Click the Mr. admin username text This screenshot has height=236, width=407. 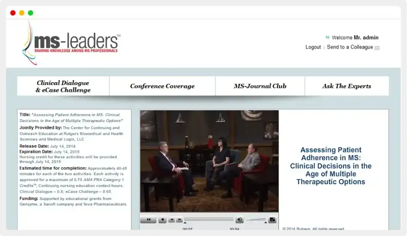366,38
